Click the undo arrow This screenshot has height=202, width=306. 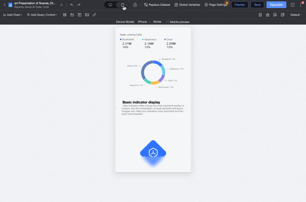click(x=71, y=5)
